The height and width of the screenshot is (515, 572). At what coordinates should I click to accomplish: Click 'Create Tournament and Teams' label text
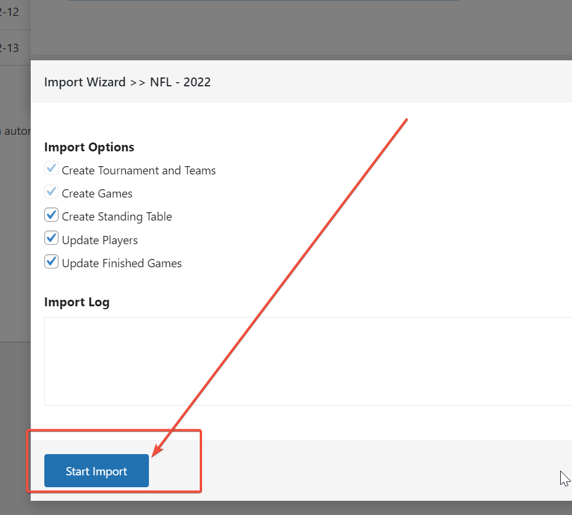pyautogui.click(x=139, y=170)
